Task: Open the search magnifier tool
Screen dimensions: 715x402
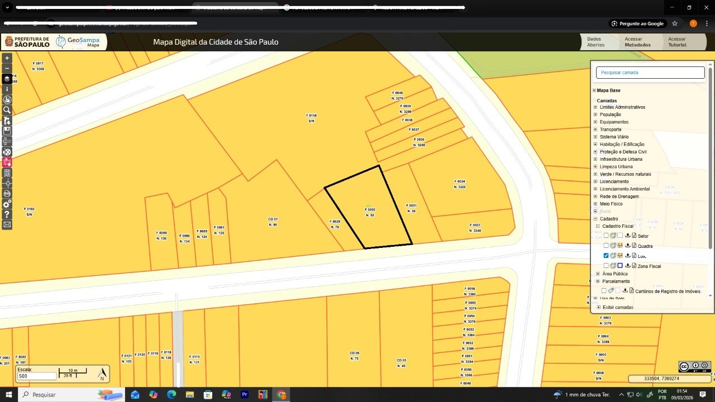Action: tap(7, 110)
